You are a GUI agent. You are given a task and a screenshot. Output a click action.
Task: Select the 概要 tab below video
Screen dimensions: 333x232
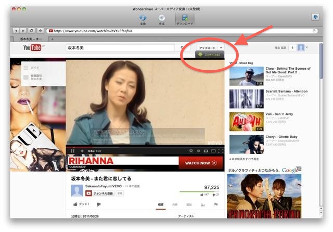pyautogui.click(x=161, y=204)
